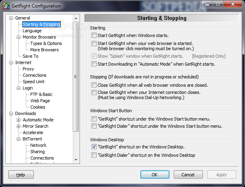The image size is (245, 187).
Task: Select the Automatic Mode tree item
Action: click(x=38, y=120)
